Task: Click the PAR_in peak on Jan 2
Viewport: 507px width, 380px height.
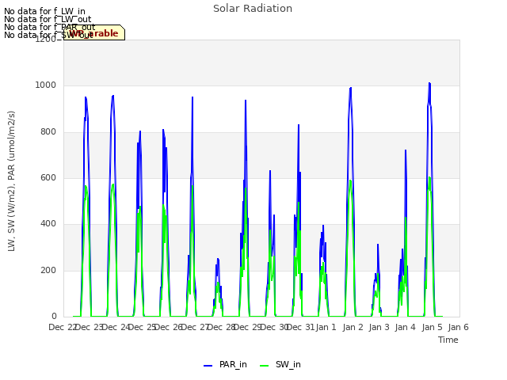Action: (350, 88)
